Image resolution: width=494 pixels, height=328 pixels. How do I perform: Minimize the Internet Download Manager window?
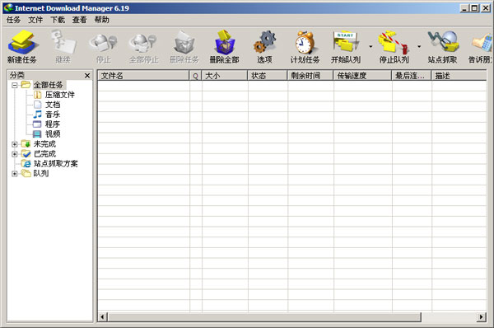click(x=464, y=8)
